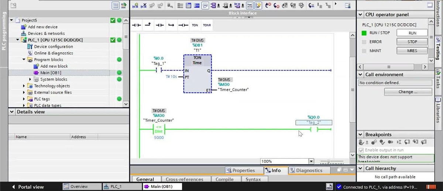Image resolution: width=443 pixels, height=191 pixels.
Task: Switch to Portal view
Action: 28,187
